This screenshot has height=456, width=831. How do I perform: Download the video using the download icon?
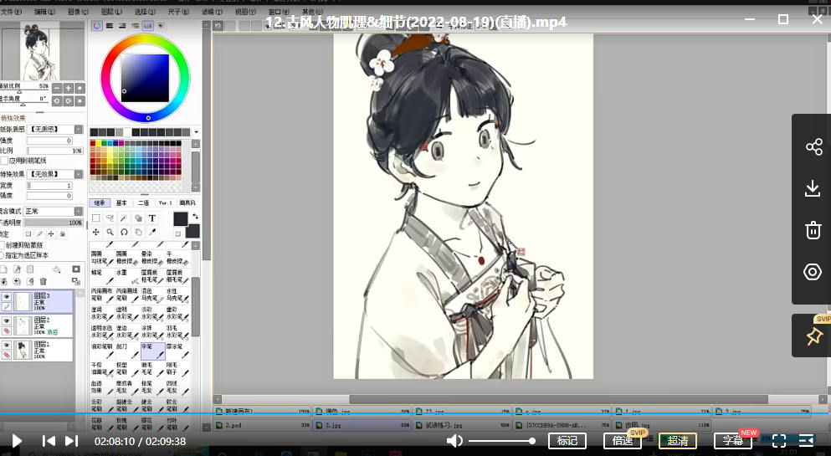pyautogui.click(x=813, y=189)
